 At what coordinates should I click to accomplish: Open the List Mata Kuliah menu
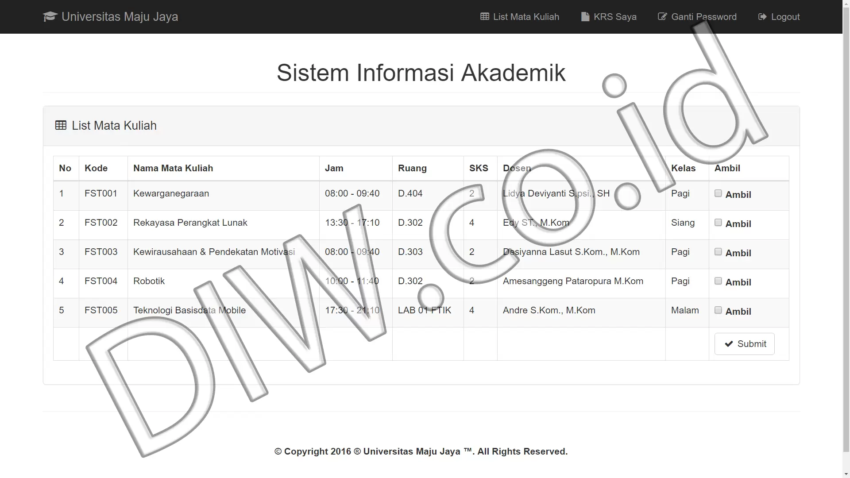(520, 17)
